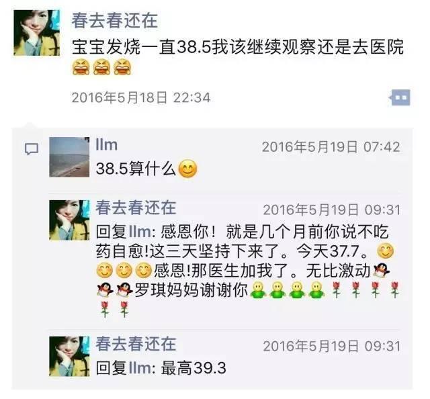Open the post author's avatar at the top
The height and width of the screenshot is (399, 430).
[x=37, y=33]
